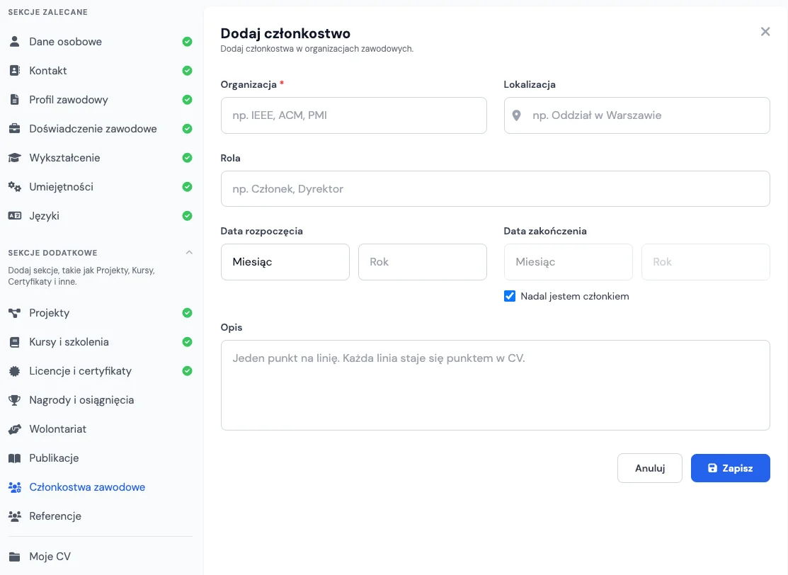The width and height of the screenshot is (788, 575).
Task: Select Członkostwa zawodowe menu item
Action: 101,487
